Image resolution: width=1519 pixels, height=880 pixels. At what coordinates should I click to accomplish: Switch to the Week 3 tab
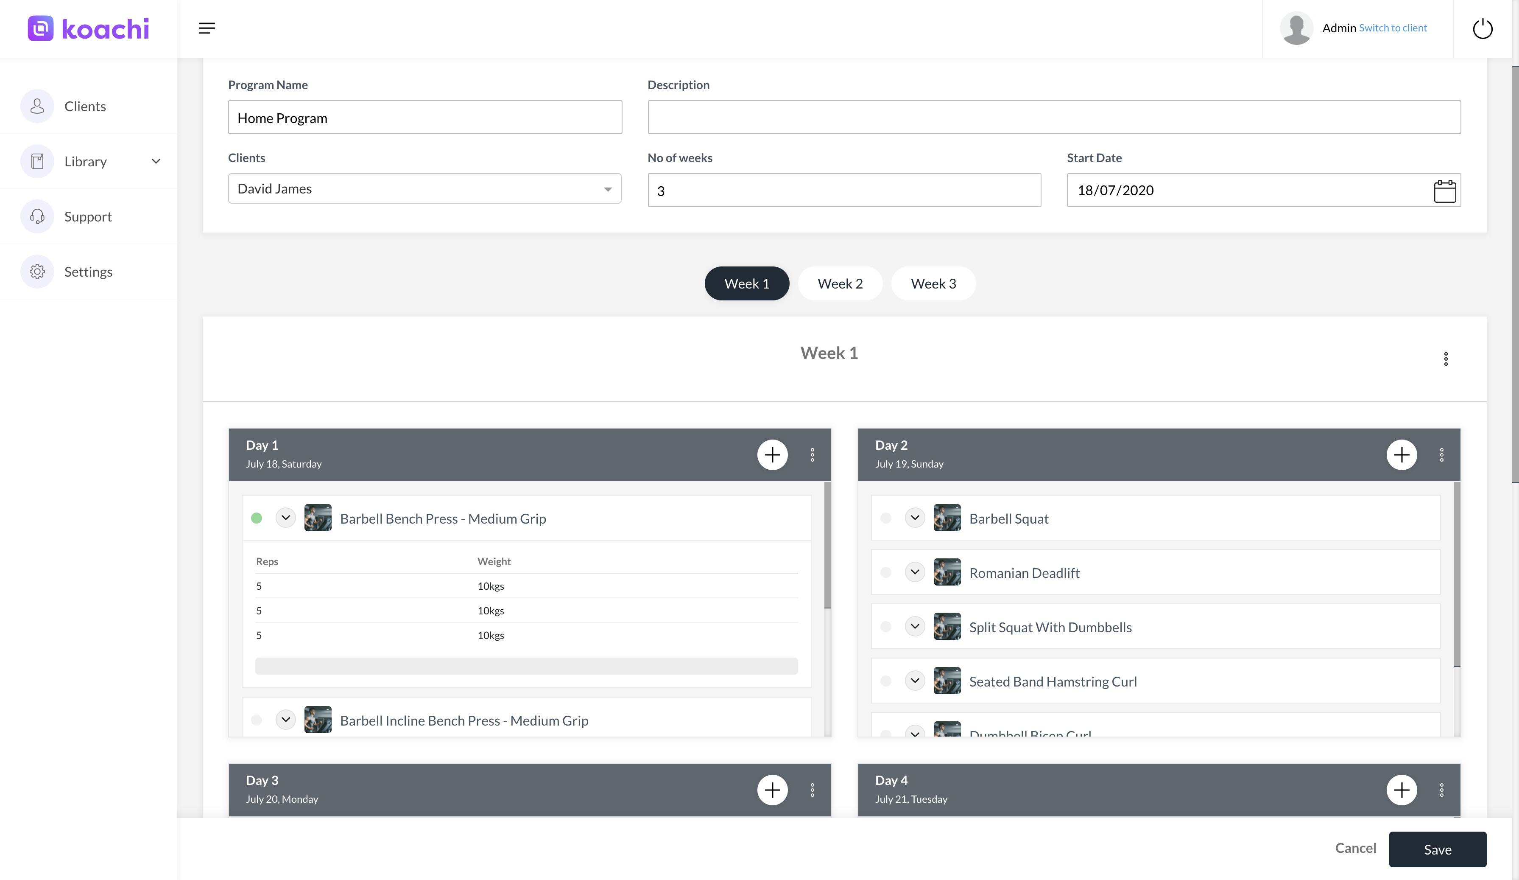tap(933, 283)
